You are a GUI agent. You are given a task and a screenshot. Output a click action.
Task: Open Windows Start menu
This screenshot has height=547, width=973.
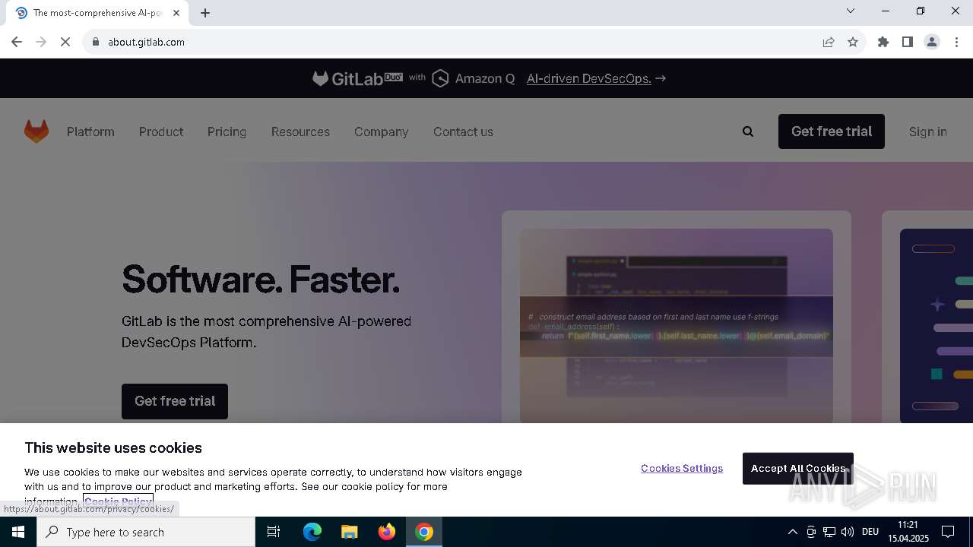click(18, 532)
